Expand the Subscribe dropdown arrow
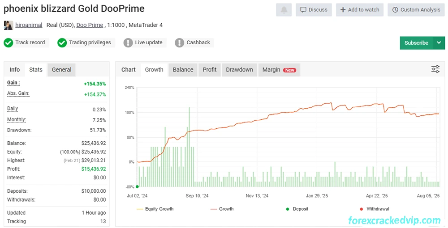 (439, 43)
